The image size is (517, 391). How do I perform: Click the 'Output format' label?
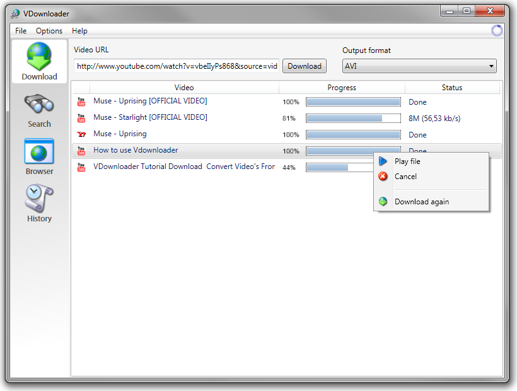pos(366,50)
